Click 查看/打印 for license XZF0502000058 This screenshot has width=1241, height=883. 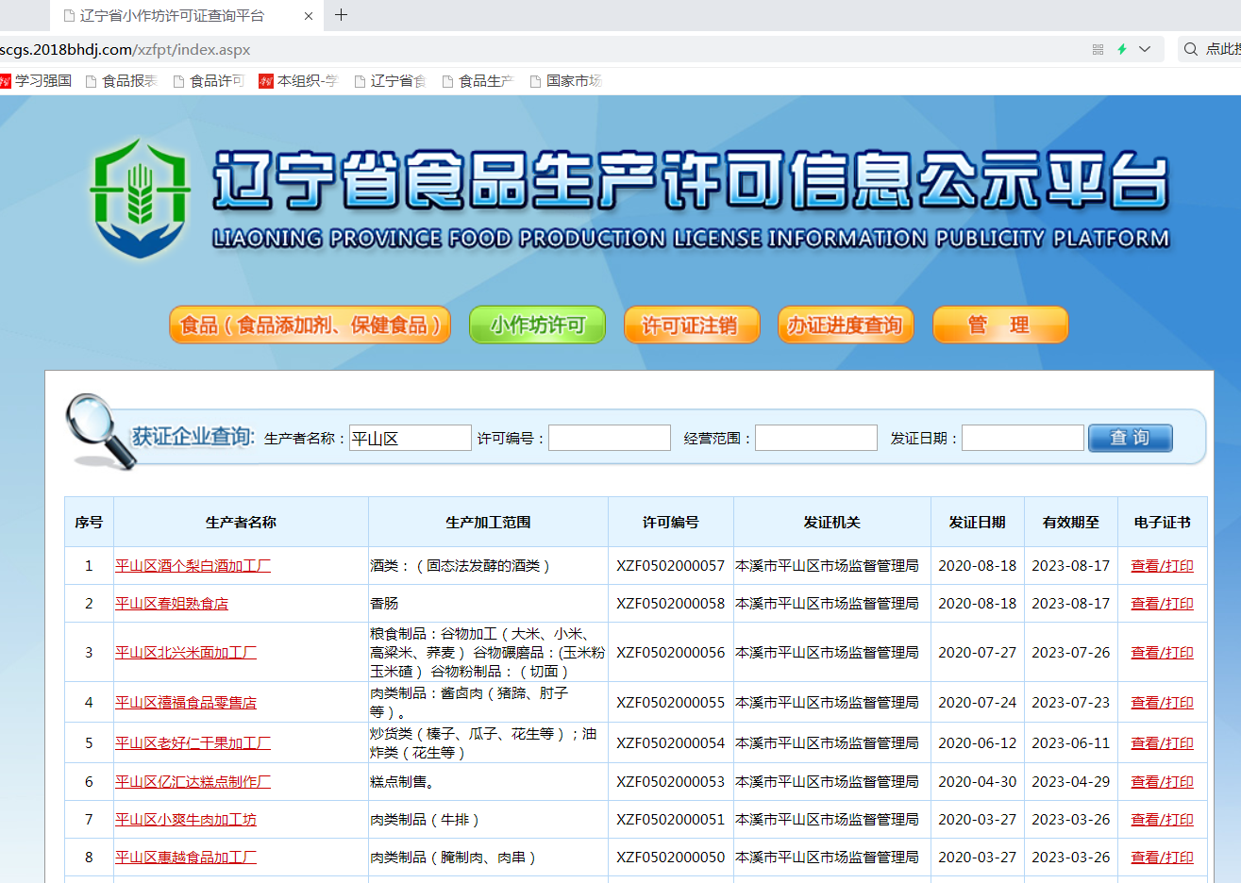[1162, 604]
